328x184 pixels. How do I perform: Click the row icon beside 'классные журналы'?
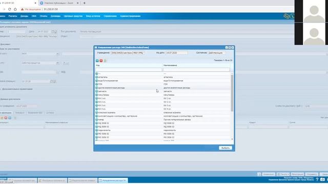point(97,112)
